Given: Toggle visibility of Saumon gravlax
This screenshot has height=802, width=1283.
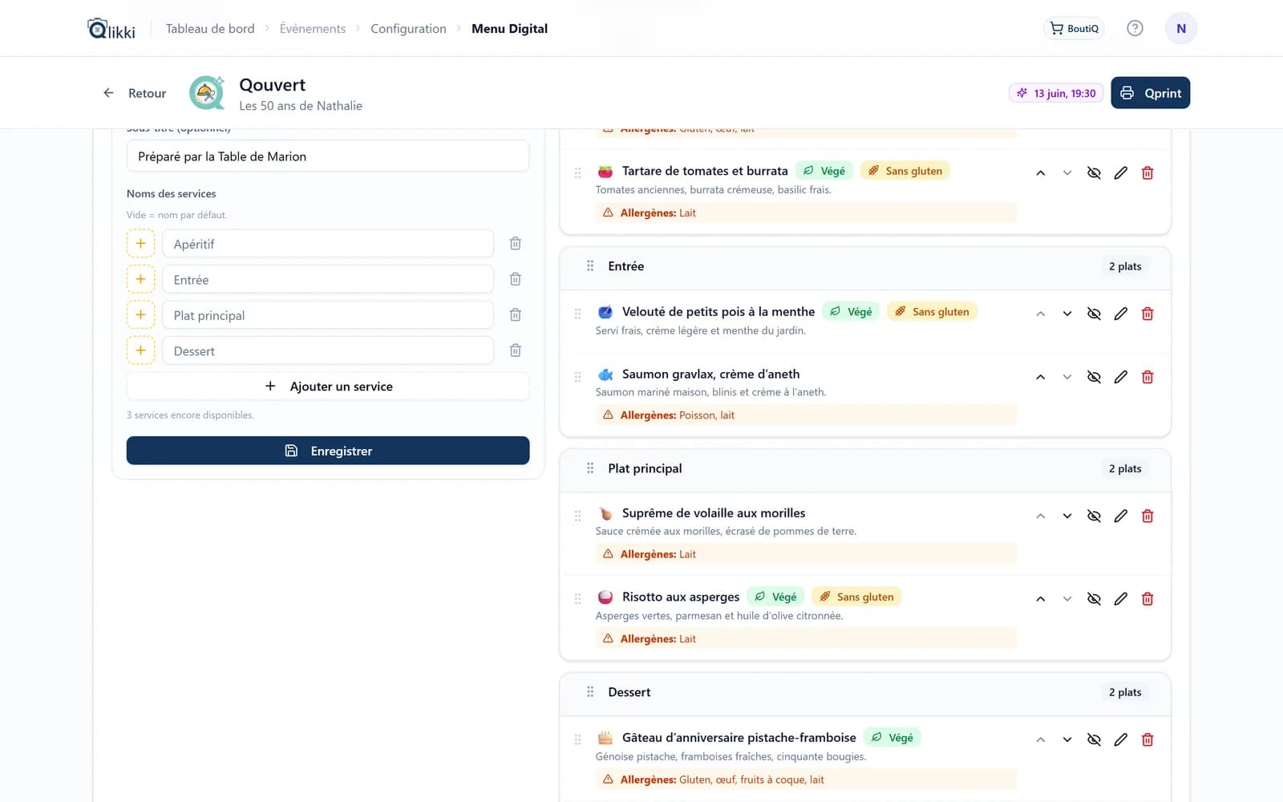Looking at the screenshot, I should [x=1094, y=377].
